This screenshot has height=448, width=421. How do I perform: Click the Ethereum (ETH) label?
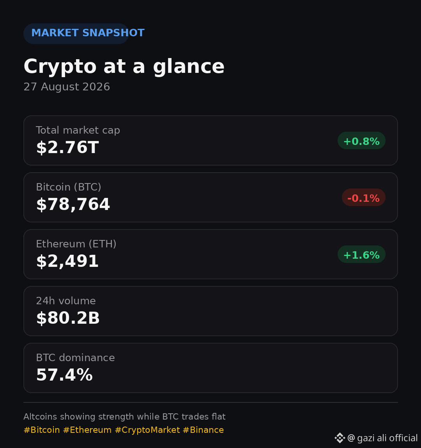(76, 244)
